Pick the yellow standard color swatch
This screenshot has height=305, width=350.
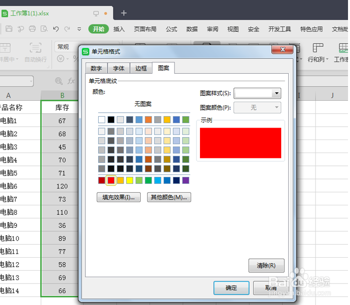[x=130, y=180]
